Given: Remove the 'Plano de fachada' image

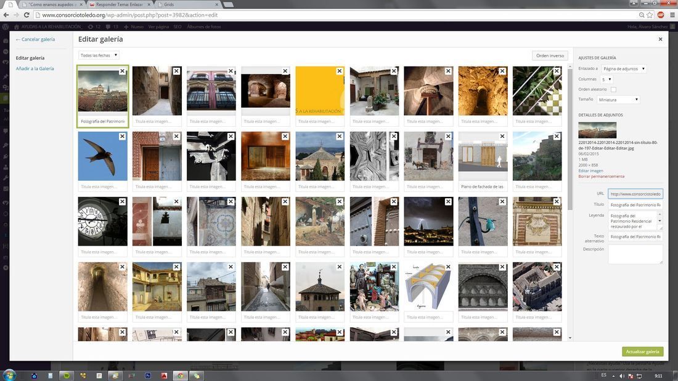Looking at the screenshot, I should [502, 137].
